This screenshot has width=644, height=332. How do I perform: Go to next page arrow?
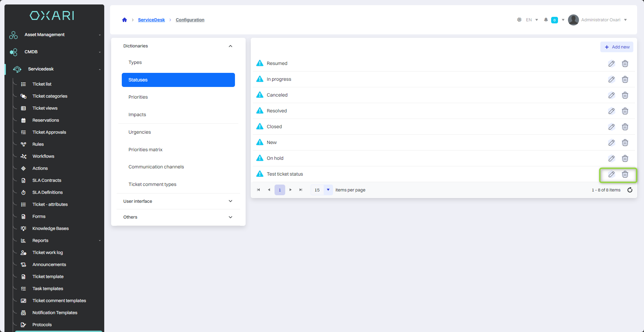pos(290,190)
